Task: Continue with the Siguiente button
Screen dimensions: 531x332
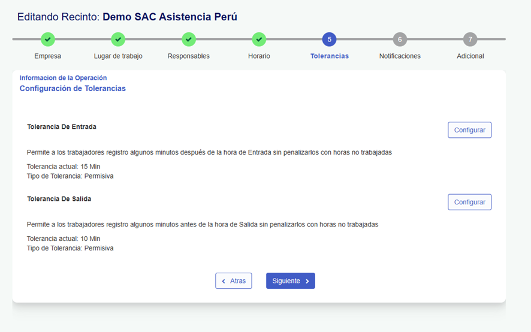Action: [290, 281]
